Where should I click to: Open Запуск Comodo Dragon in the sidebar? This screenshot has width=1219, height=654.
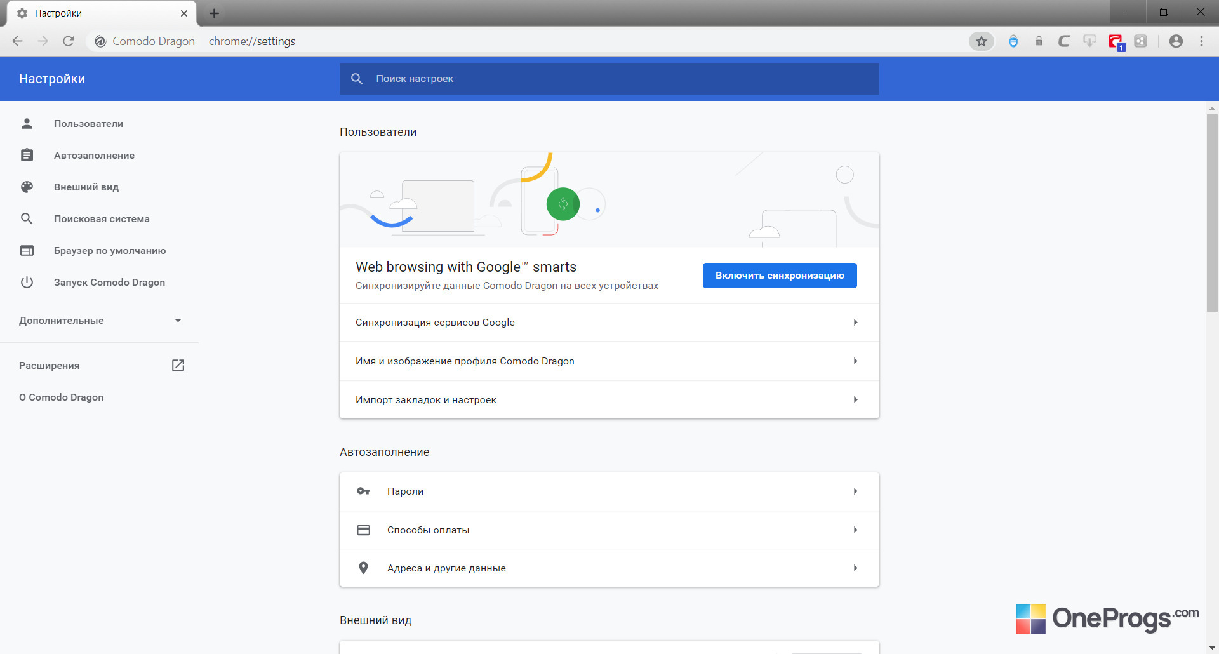click(x=109, y=283)
